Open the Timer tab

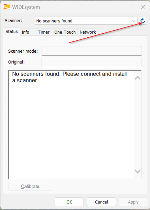click(44, 32)
